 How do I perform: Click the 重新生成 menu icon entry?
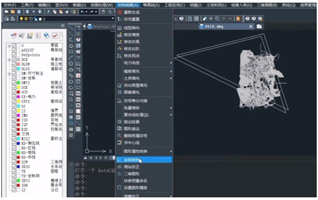(x=120, y=12)
